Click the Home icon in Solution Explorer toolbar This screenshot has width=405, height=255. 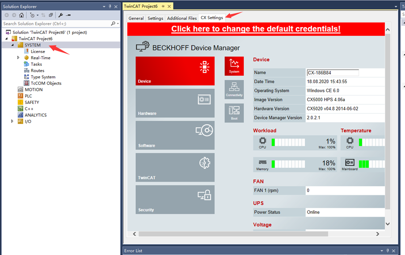21,15
